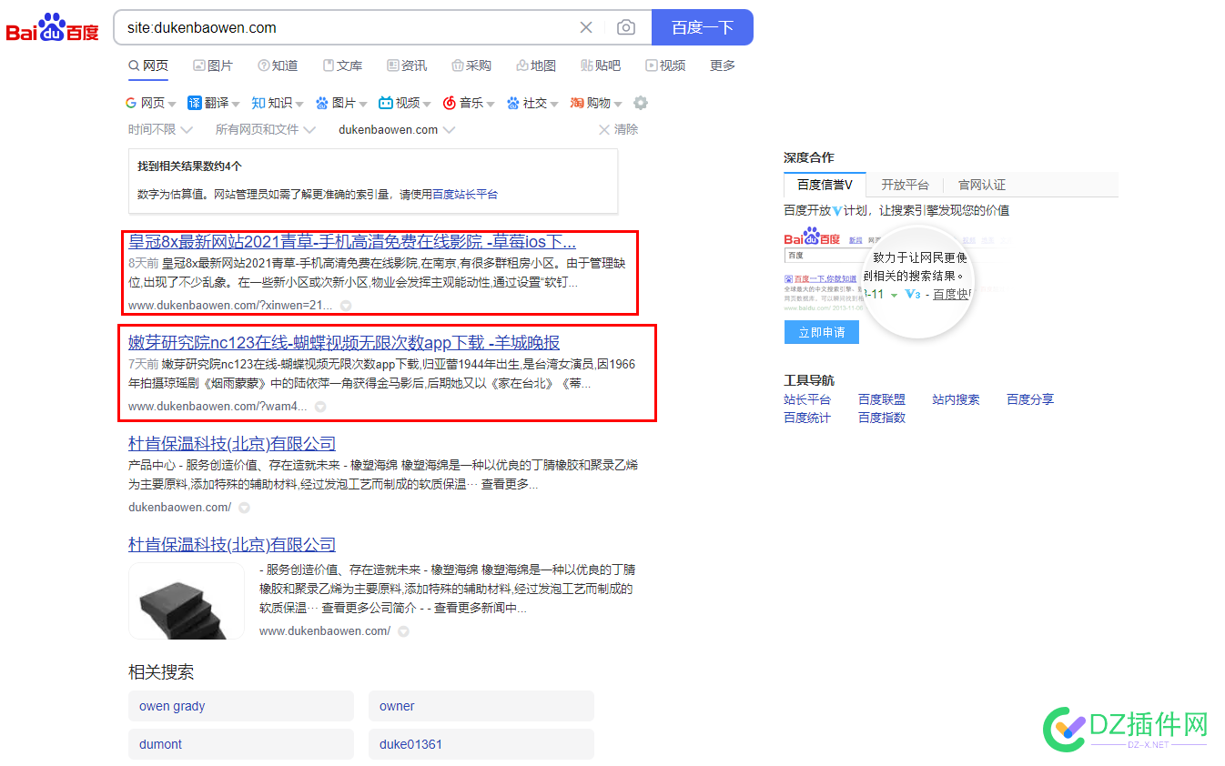Viewport: 1225px width, 766px height.
Task: Open the 更多 tab menu
Action: pyautogui.click(x=723, y=66)
